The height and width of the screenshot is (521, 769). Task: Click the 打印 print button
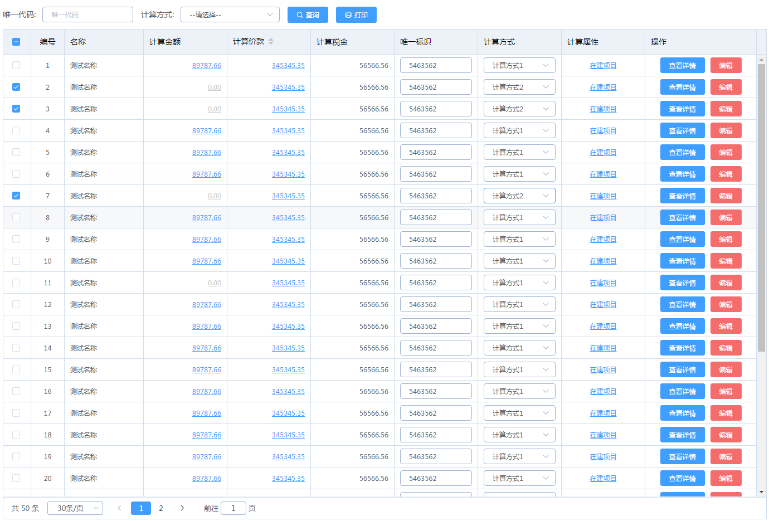356,14
